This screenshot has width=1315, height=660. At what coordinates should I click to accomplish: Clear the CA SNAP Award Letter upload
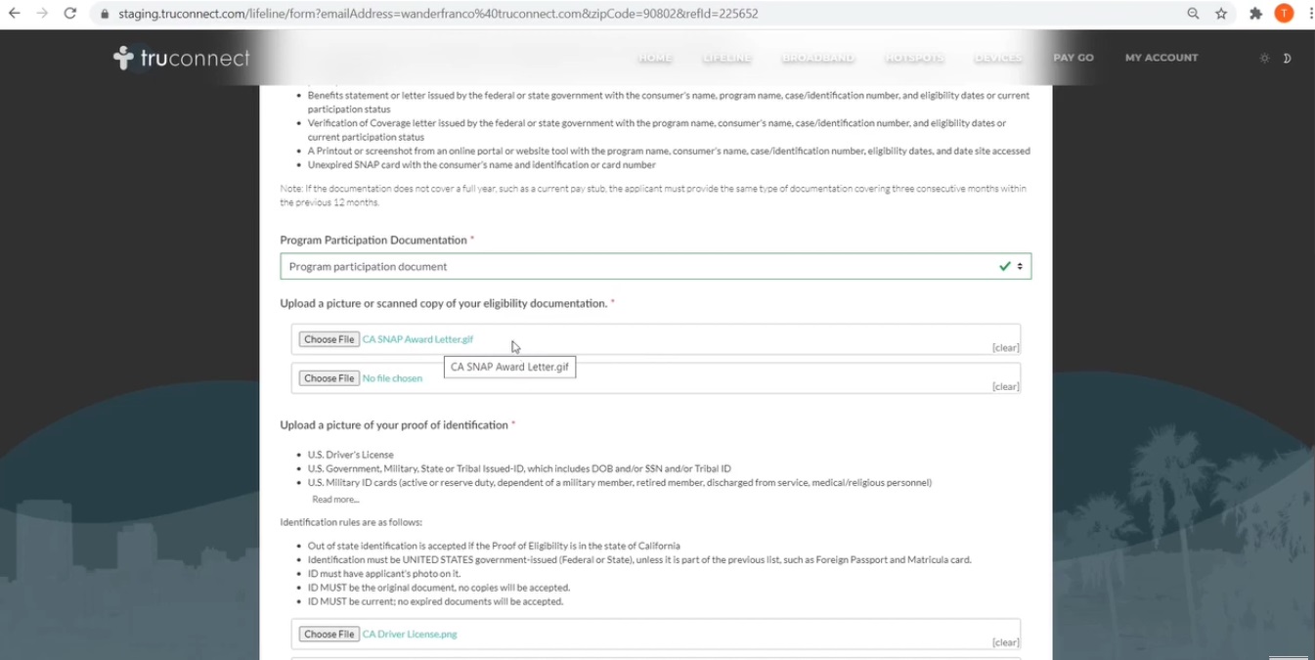[1005, 348]
